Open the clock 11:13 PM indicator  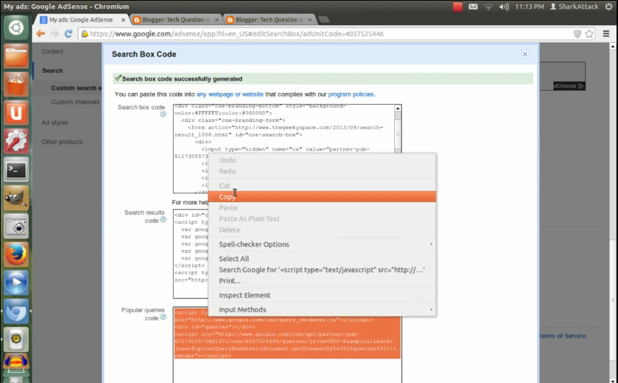point(530,7)
